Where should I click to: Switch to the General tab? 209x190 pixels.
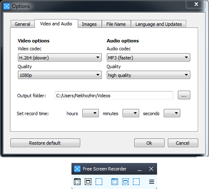click(x=22, y=24)
